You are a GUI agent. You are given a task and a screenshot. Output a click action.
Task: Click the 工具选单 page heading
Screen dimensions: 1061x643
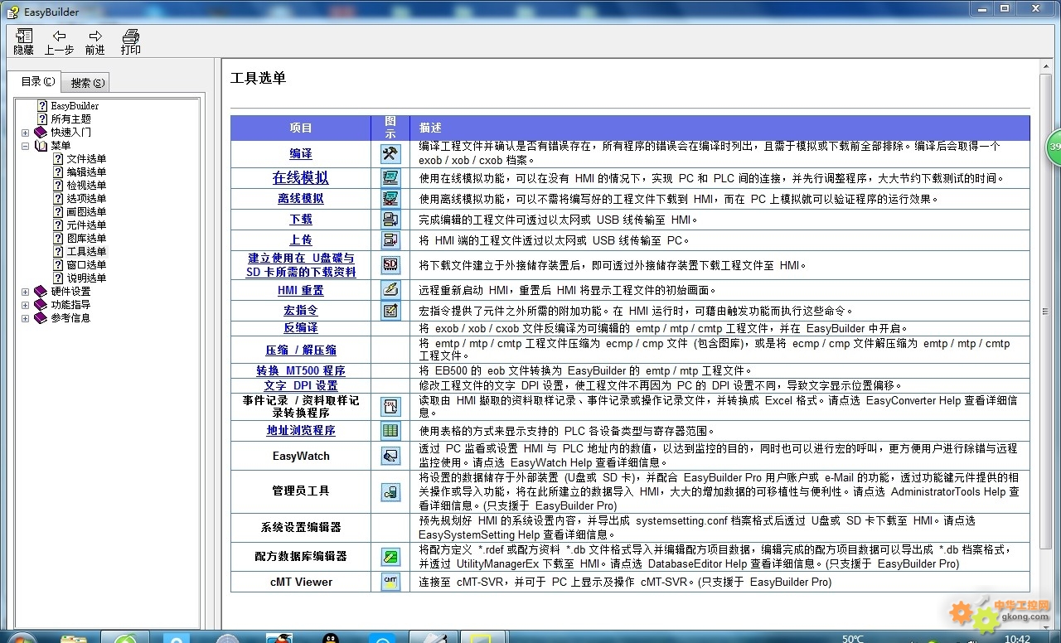click(x=258, y=79)
